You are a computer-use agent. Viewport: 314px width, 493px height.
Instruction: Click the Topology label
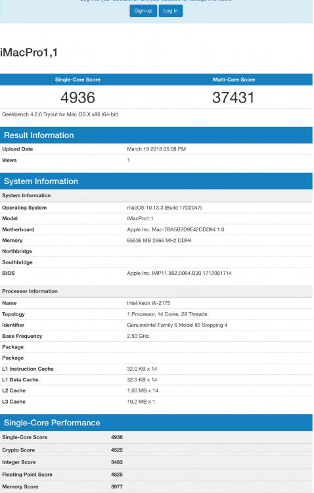tap(14, 314)
